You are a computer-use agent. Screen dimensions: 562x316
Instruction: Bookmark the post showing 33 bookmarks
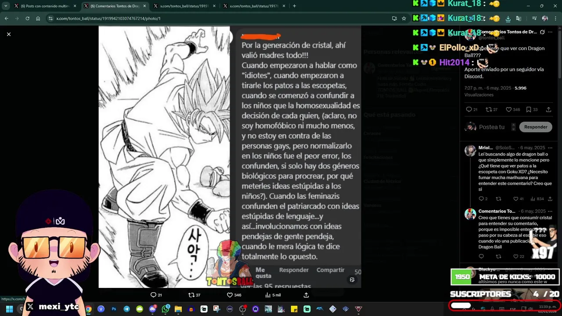click(529, 109)
